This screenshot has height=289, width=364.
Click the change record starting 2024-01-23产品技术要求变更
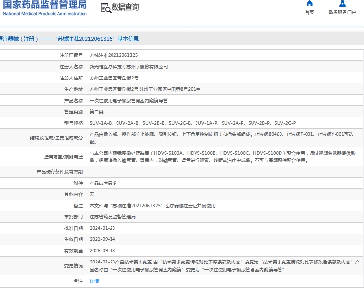224,266
